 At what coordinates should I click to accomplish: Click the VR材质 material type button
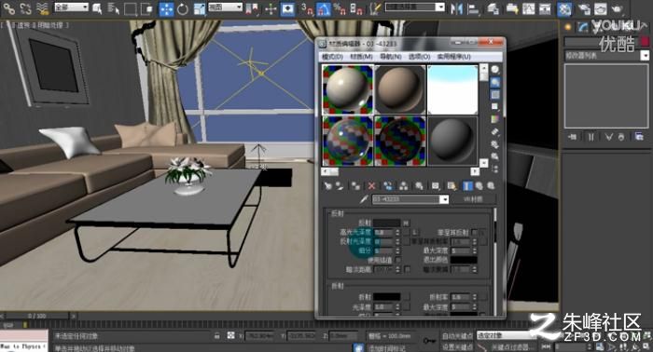474,199
